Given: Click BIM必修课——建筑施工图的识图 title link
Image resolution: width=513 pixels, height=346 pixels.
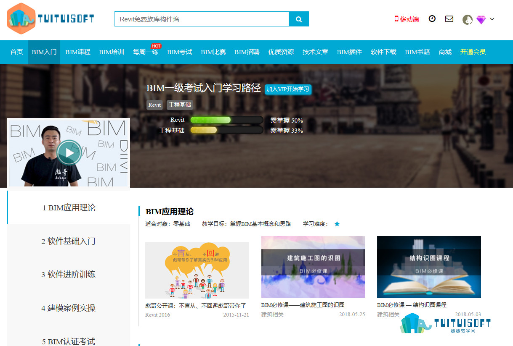Looking at the screenshot, I should tap(303, 305).
